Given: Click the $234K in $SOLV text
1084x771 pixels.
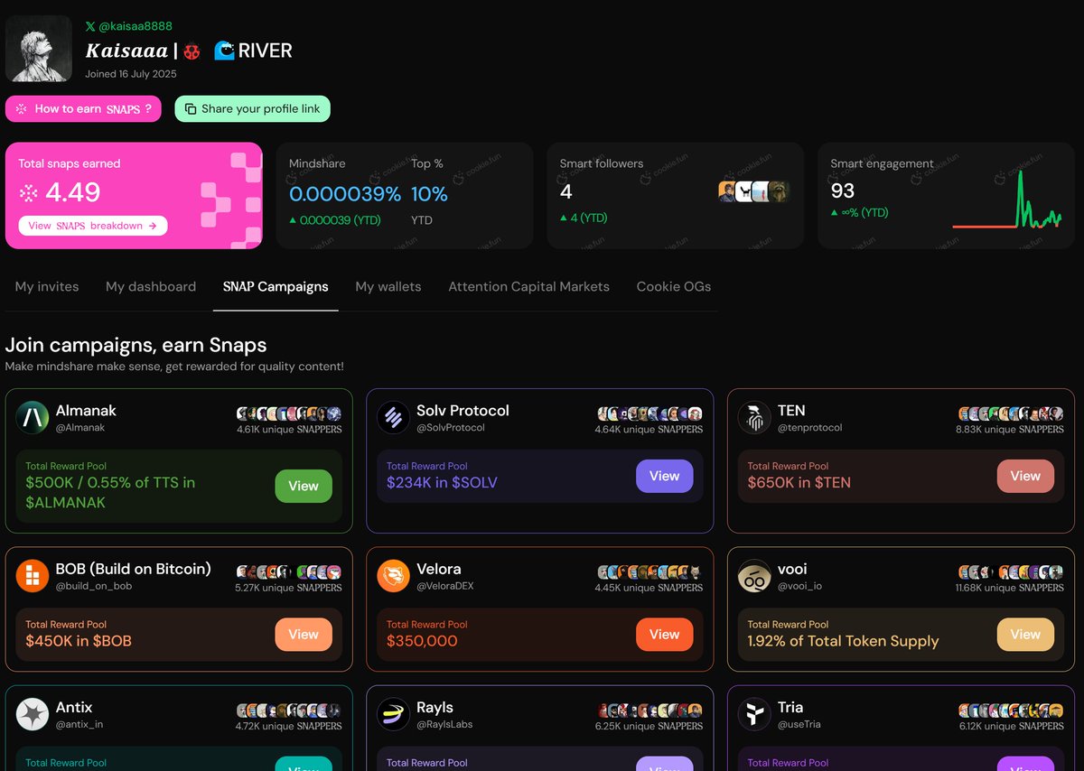Looking at the screenshot, I should click(442, 483).
